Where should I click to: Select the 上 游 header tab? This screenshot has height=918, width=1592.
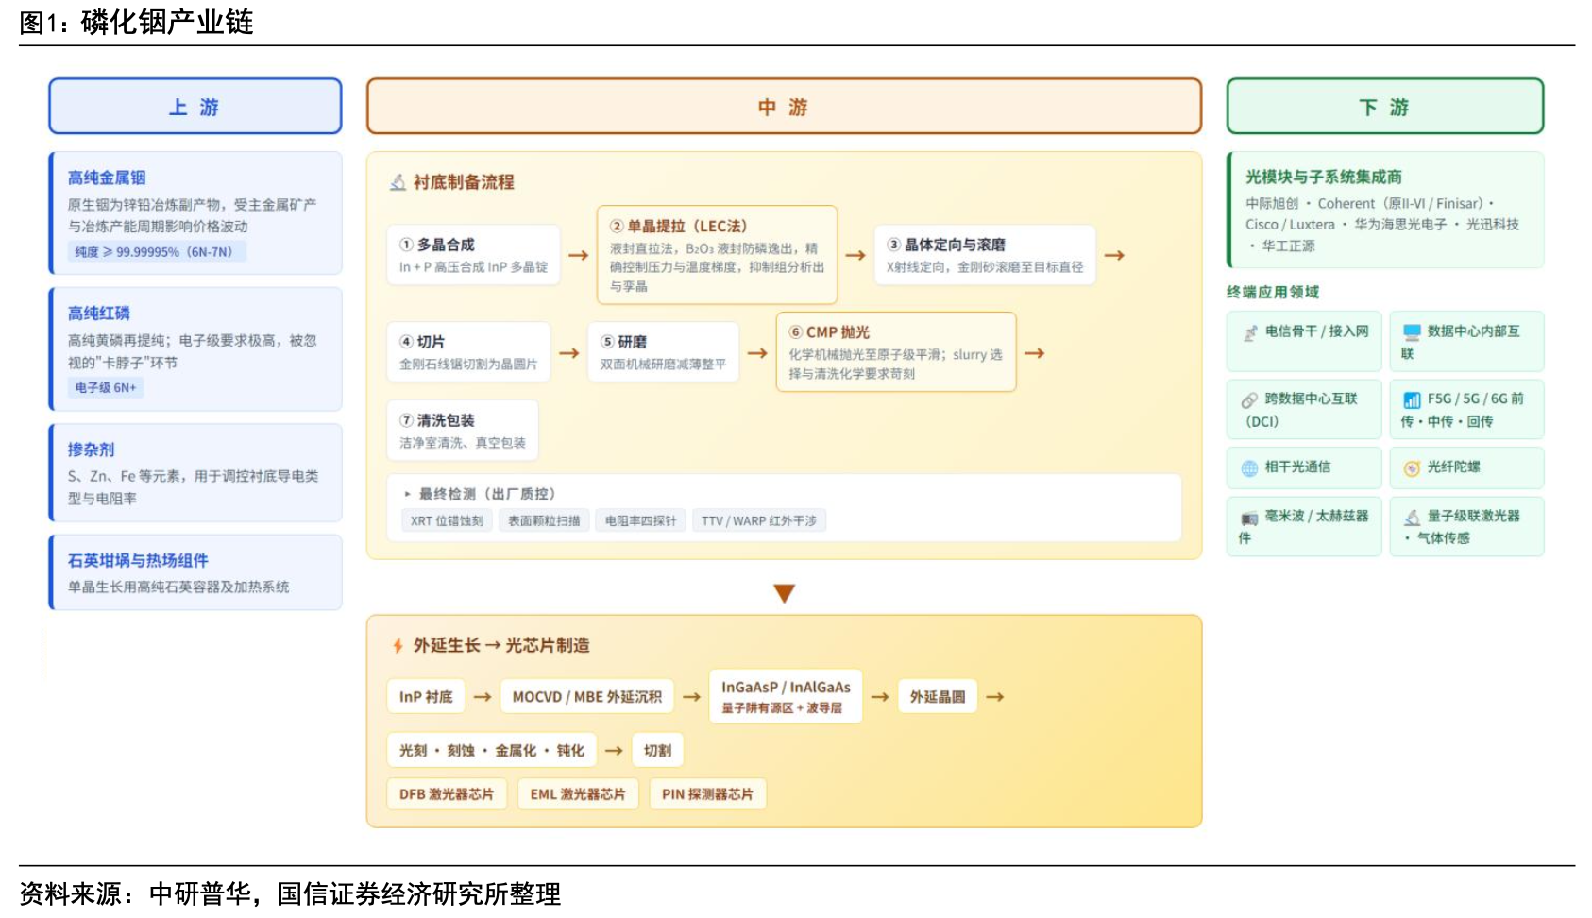pyautogui.click(x=195, y=107)
